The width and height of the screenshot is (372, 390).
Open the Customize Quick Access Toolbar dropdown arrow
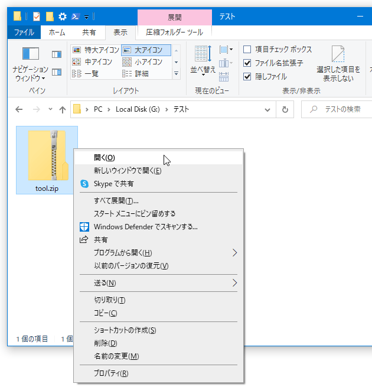pos(86,17)
